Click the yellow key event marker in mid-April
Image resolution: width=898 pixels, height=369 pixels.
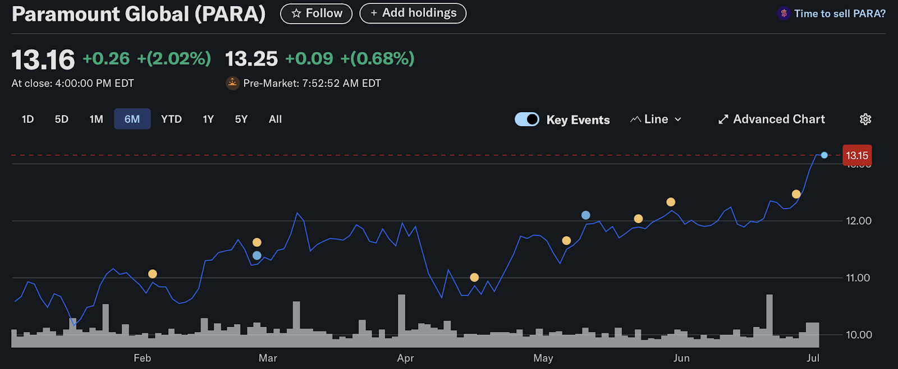point(474,278)
